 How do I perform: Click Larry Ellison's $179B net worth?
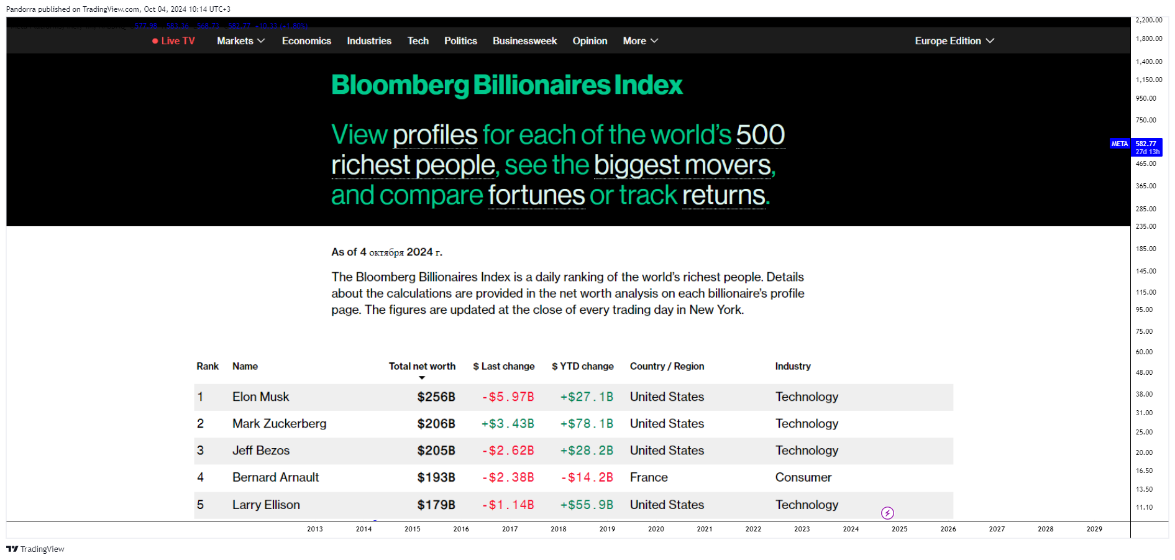click(436, 505)
